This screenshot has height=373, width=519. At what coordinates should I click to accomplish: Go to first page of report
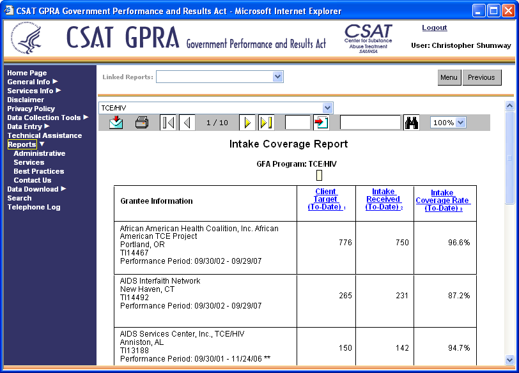[x=168, y=123]
